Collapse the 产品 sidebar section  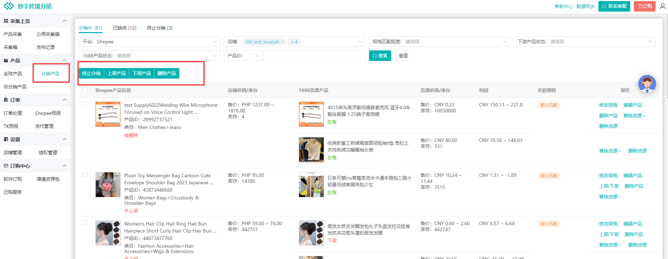(65, 60)
